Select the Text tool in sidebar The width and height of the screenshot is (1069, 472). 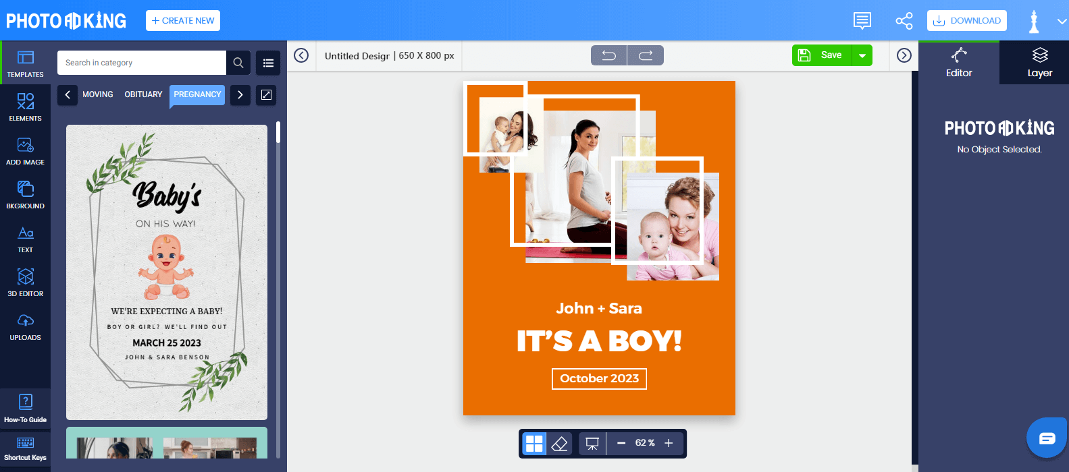coord(25,238)
